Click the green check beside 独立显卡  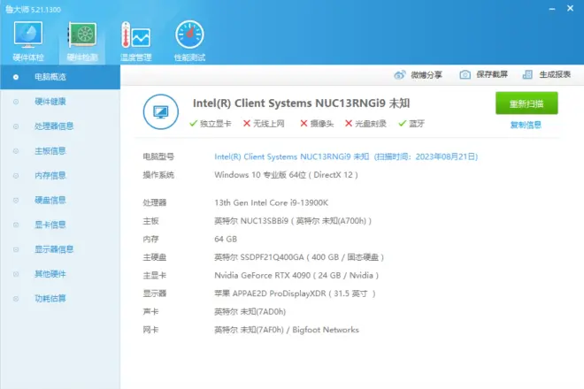(193, 123)
